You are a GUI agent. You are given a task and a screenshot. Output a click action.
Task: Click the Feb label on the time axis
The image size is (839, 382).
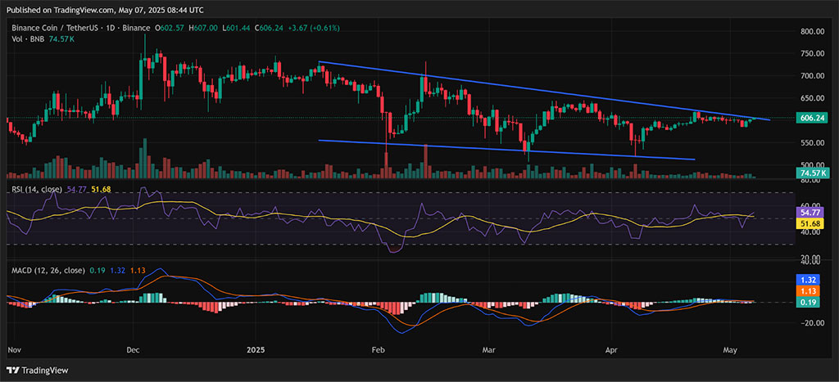(378, 350)
